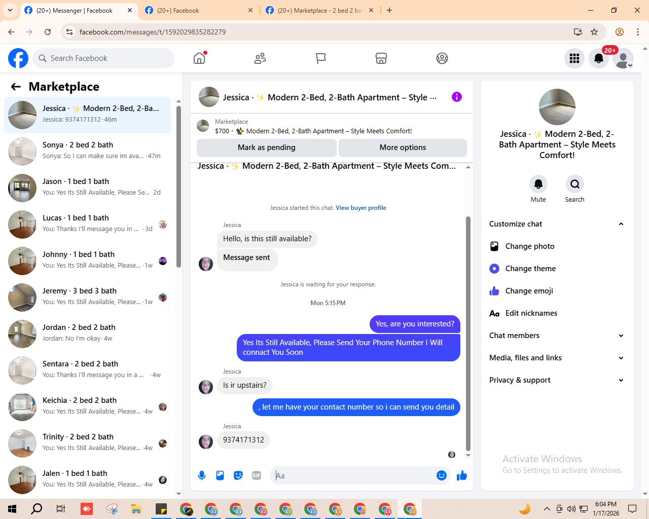Send a thumbs up like
Screen dimensions: 649x519
coord(462,475)
